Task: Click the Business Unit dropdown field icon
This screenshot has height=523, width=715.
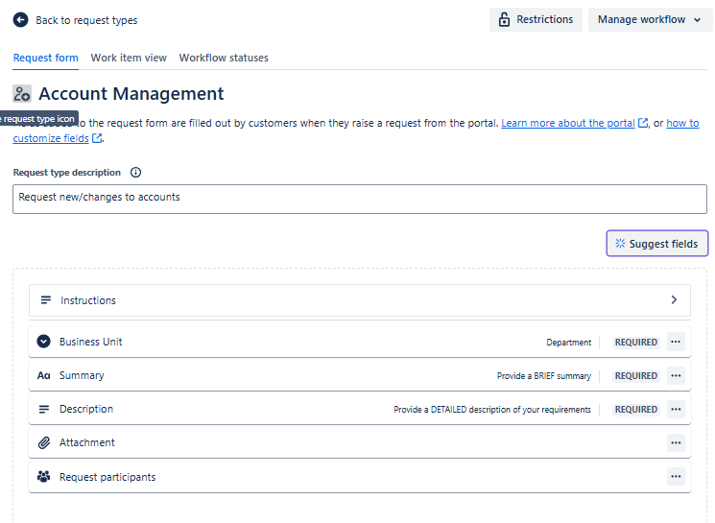Action: [x=44, y=342]
